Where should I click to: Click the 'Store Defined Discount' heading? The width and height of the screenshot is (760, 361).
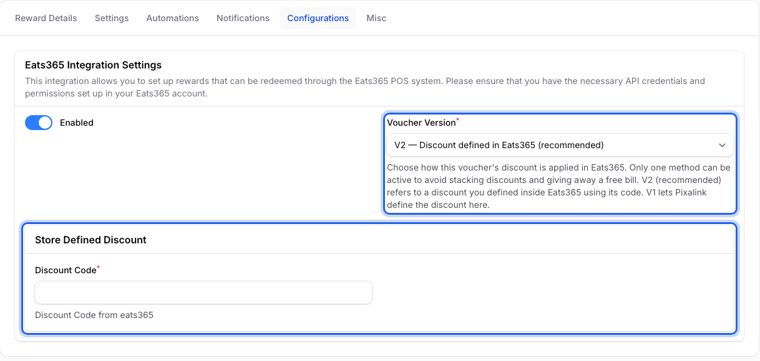coord(90,240)
